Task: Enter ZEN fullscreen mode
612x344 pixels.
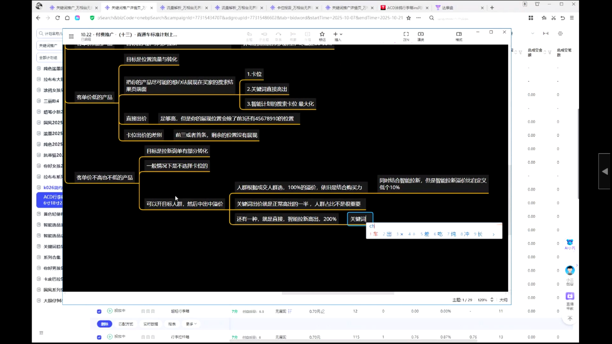Action: 406,34
